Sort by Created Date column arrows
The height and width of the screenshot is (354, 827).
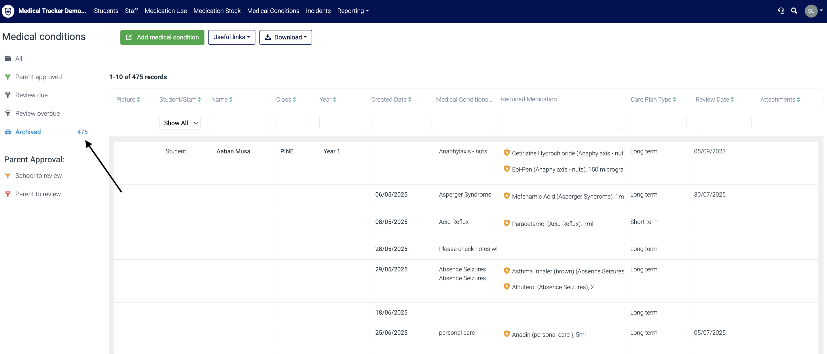pyautogui.click(x=410, y=100)
